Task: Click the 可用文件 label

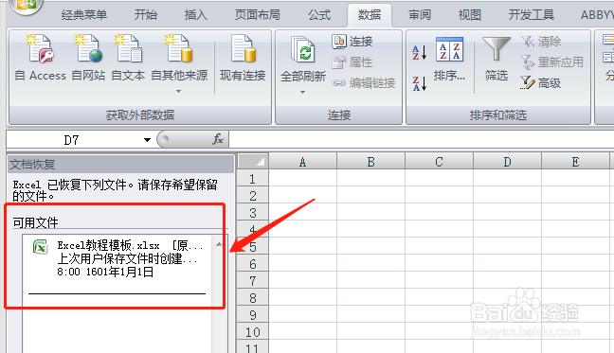Action: pyautogui.click(x=35, y=222)
